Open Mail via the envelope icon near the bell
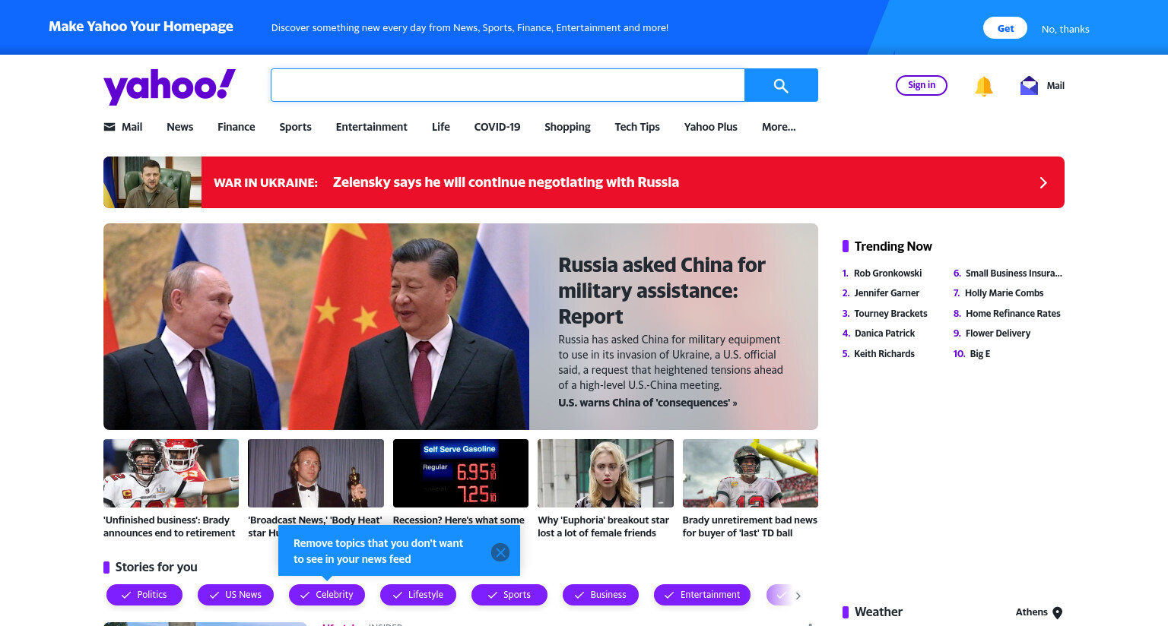This screenshot has height=626, width=1168. tap(1029, 85)
